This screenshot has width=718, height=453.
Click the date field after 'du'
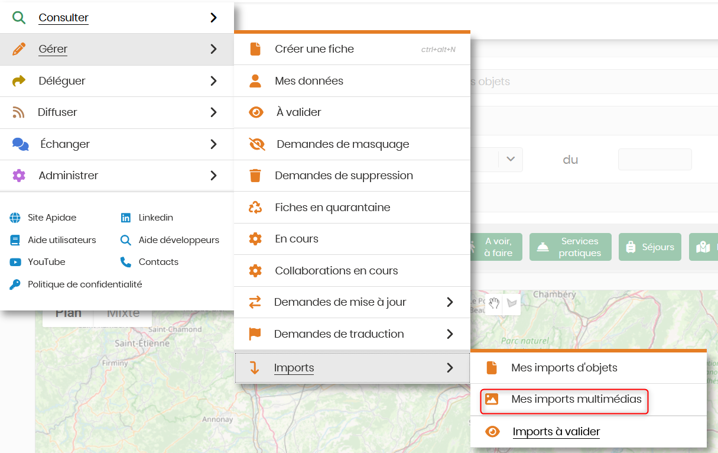(655, 160)
